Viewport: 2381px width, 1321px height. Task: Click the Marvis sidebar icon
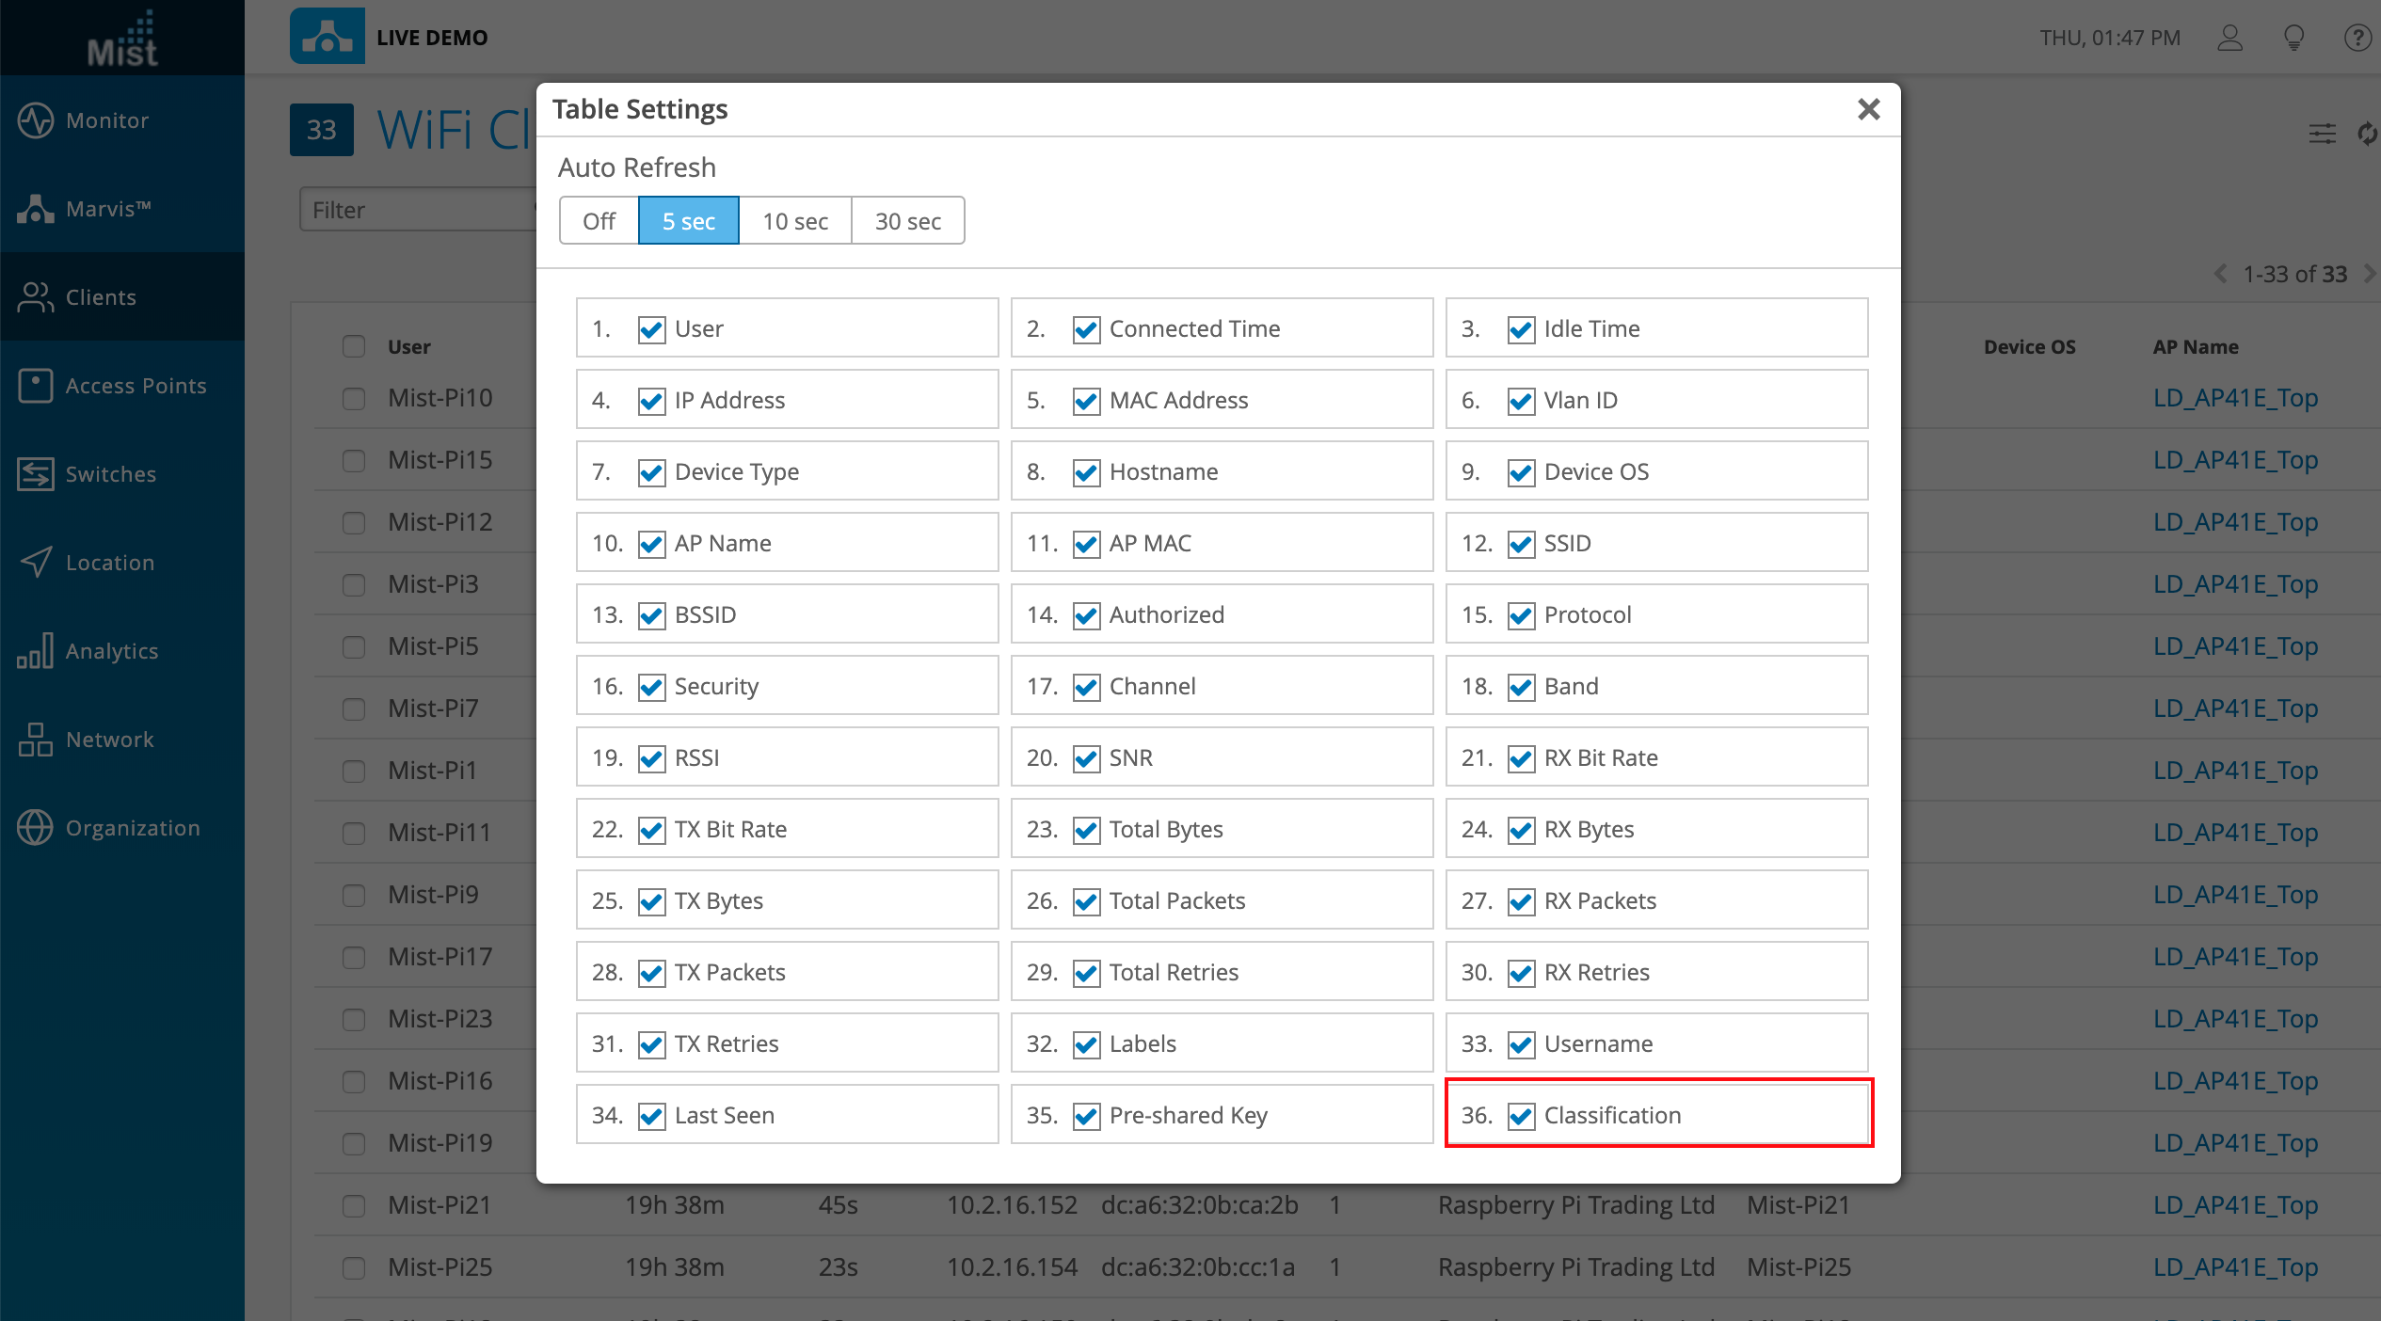point(36,209)
